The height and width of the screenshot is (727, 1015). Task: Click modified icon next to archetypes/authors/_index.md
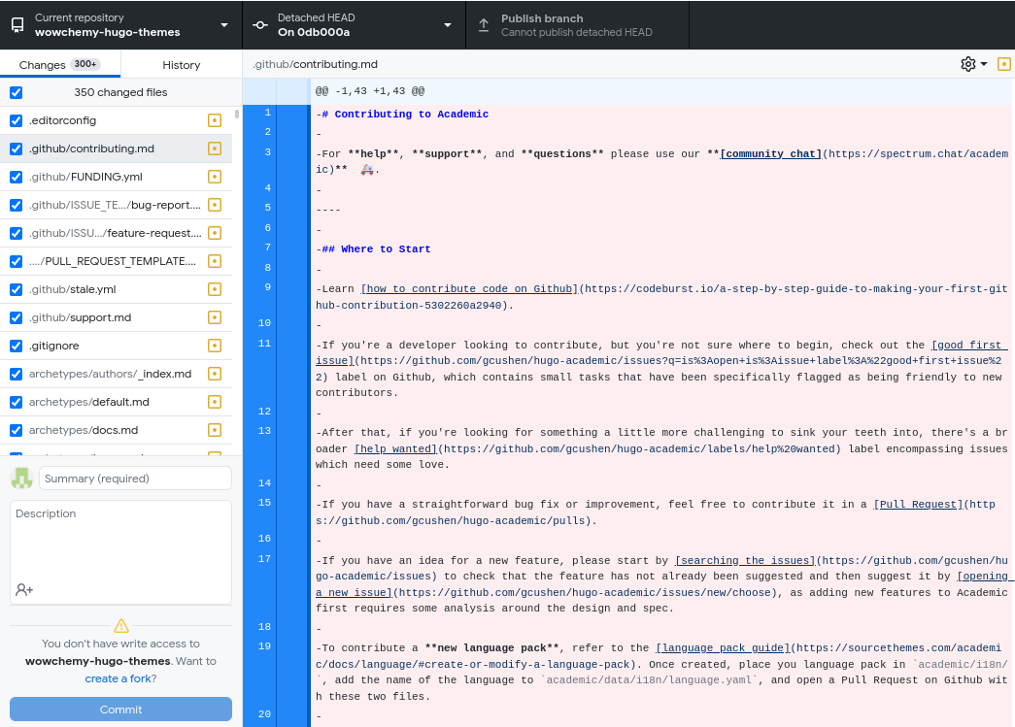[x=215, y=374]
